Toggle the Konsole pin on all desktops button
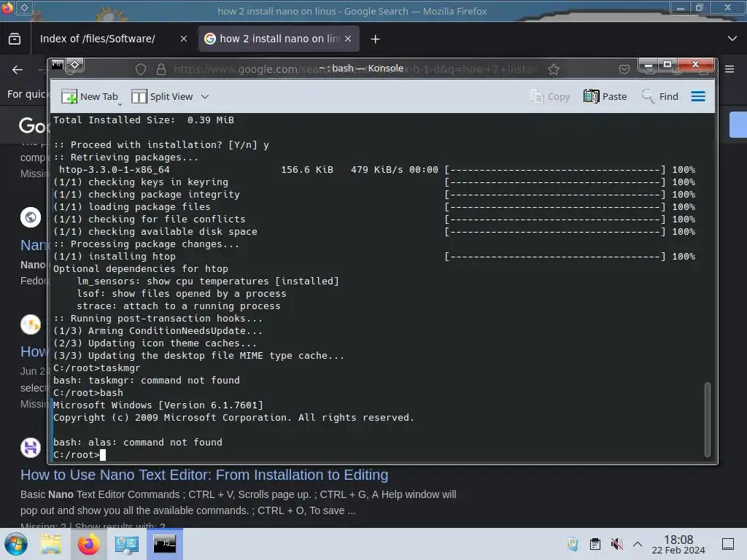Viewport: 747px width, 560px height. (75, 65)
